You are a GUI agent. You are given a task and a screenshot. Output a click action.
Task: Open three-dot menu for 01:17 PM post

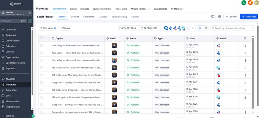[x=245, y=90]
